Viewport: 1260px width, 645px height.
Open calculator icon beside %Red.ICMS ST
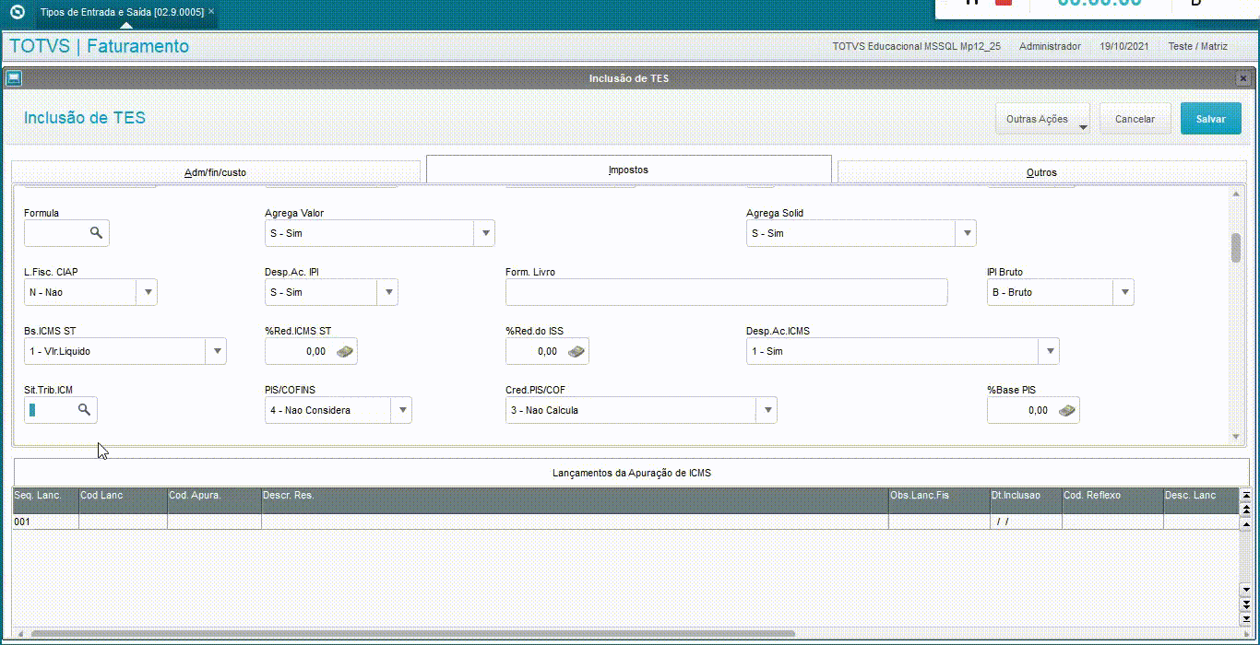(345, 351)
